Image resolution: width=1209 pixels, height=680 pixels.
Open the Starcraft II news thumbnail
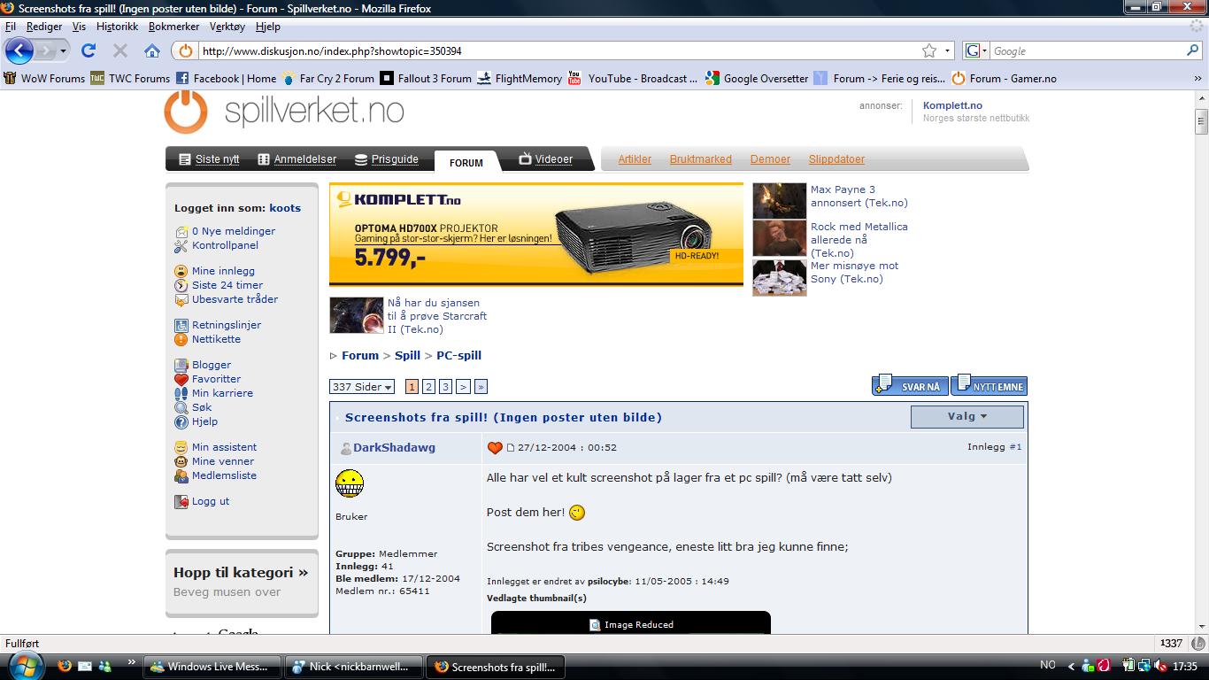click(x=356, y=315)
